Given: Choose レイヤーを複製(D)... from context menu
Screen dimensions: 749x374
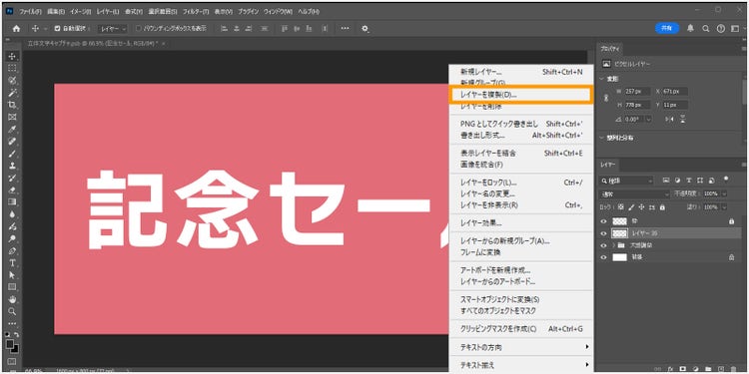Looking at the screenshot, I should (520, 95).
